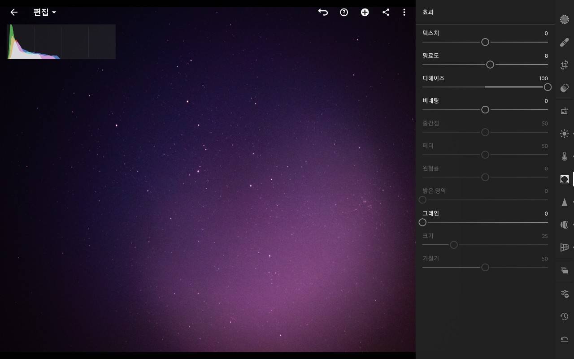Screen dimensions: 574x359
Task: Open the Optics lens icon
Action: pos(564,225)
